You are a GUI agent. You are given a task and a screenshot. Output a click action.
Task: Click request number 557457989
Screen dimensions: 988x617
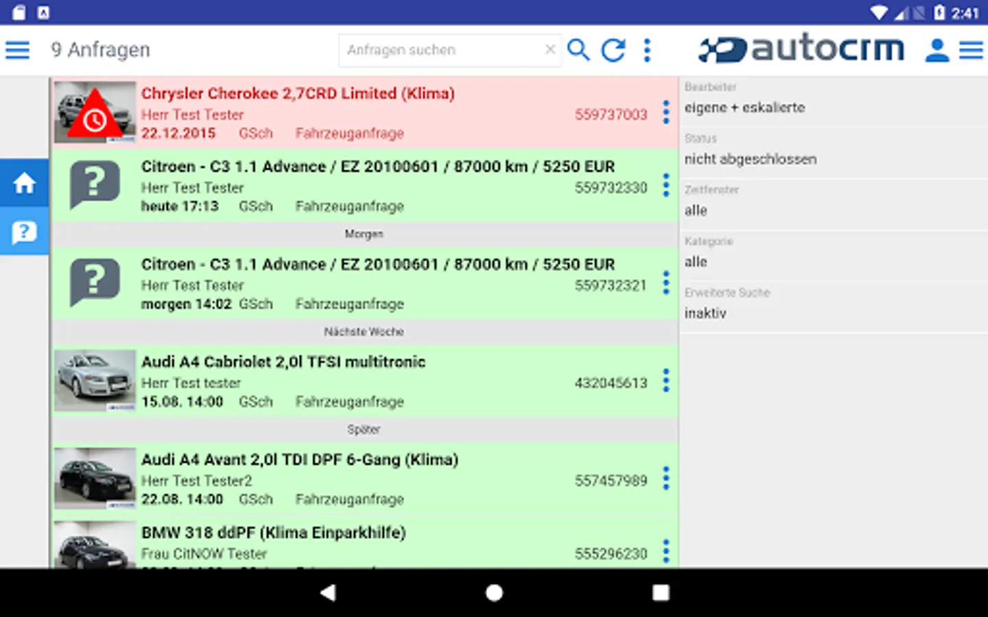[x=611, y=481]
